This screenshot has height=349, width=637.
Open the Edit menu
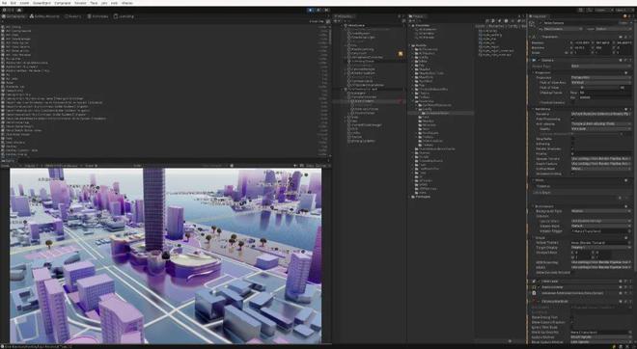click(13, 3)
